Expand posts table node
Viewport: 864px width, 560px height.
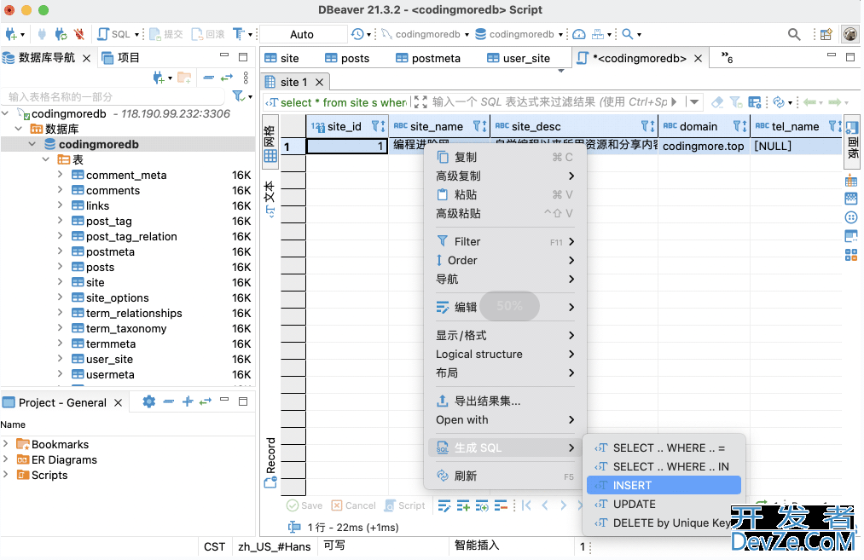60,267
